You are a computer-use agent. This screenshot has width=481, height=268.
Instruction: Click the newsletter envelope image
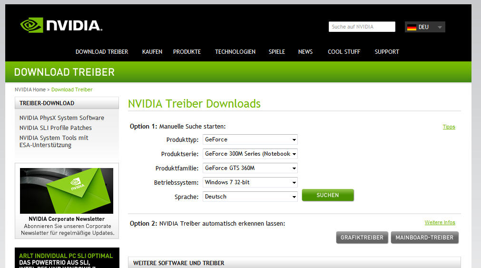point(67,190)
